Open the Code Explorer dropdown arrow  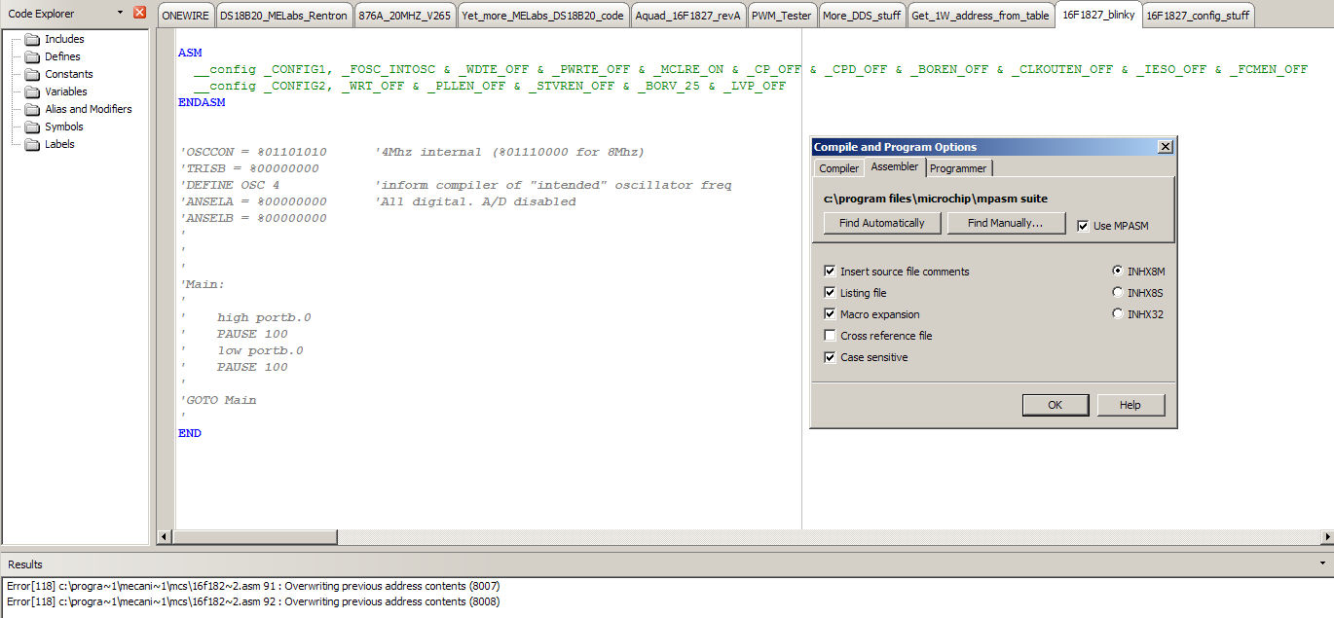click(x=120, y=13)
